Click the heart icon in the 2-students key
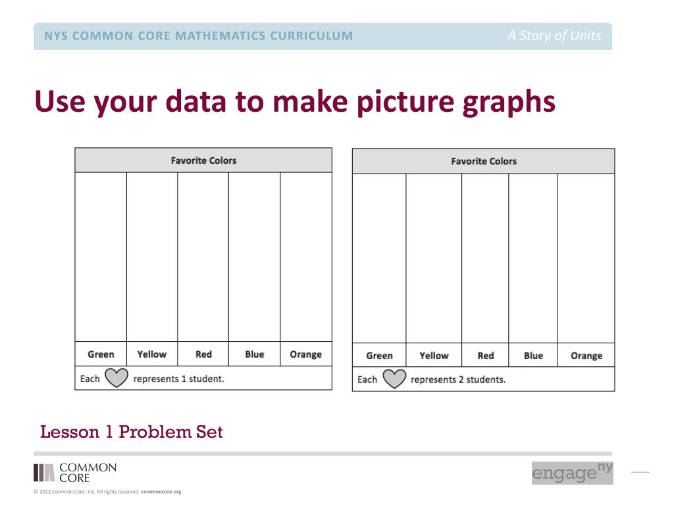This screenshot has height=505, width=674. pos(394,379)
